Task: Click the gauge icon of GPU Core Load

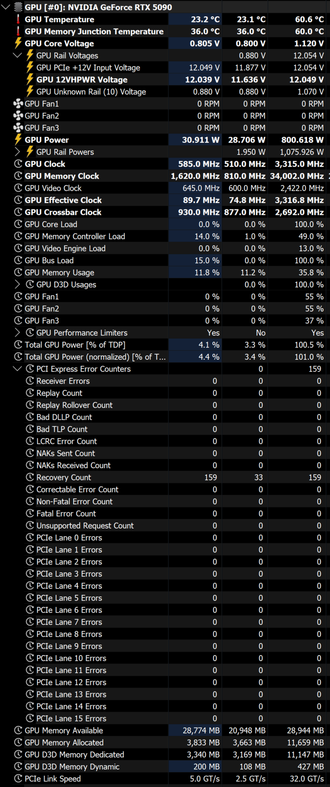Action: click(x=18, y=224)
